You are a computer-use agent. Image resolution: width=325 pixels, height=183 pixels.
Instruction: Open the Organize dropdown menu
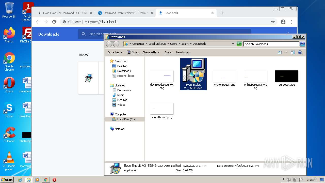click(x=115, y=52)
